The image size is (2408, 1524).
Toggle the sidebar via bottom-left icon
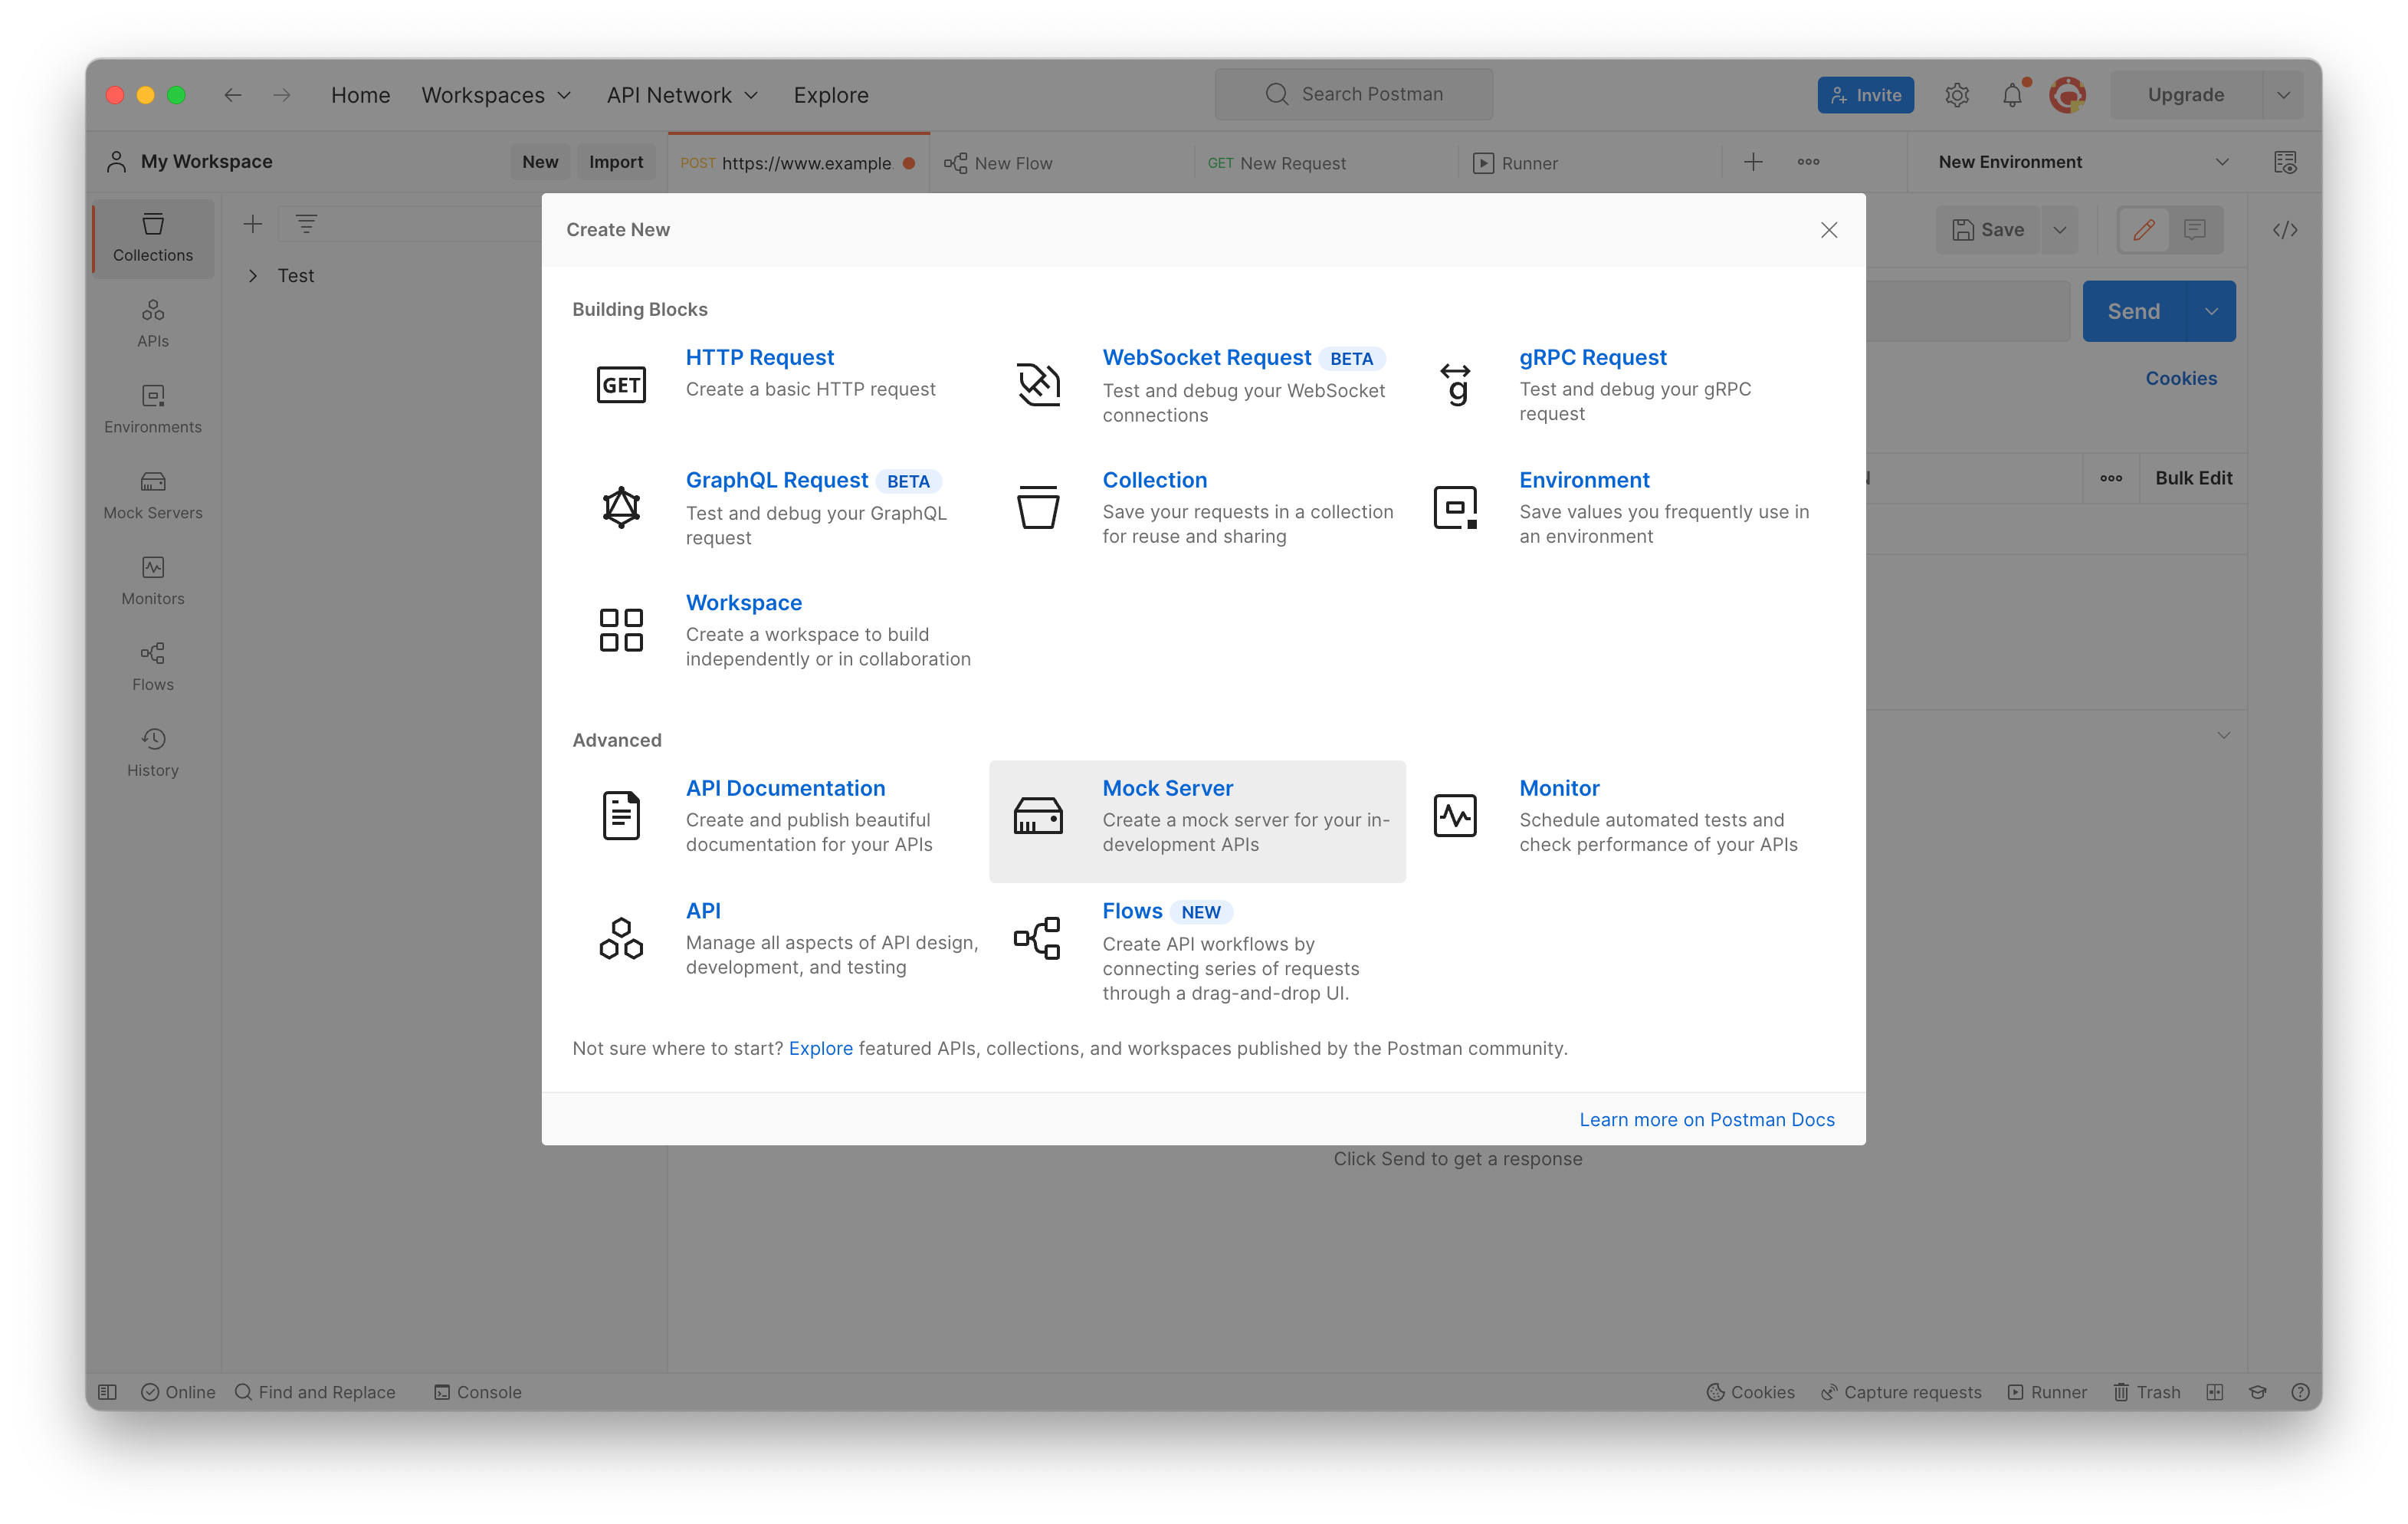pyautogui.click(x=108, y=1392)
